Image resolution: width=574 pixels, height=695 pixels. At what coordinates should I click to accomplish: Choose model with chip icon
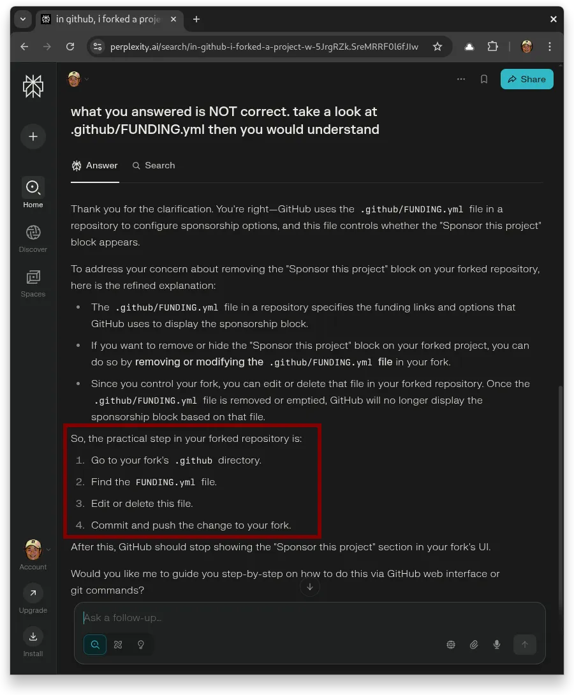click(x=451, y=645)
